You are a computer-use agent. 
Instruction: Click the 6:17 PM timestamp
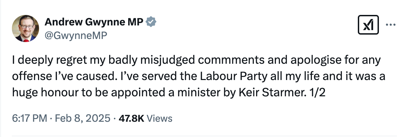coord(29,118)
